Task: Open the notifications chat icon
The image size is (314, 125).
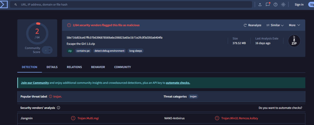Action: [x=268, y=4]
